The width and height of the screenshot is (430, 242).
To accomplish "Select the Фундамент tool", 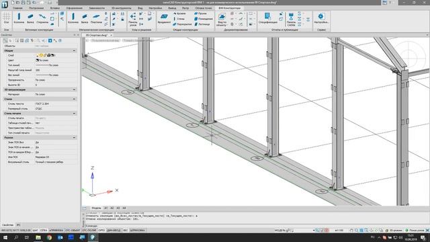I will (x=164, y=18).
